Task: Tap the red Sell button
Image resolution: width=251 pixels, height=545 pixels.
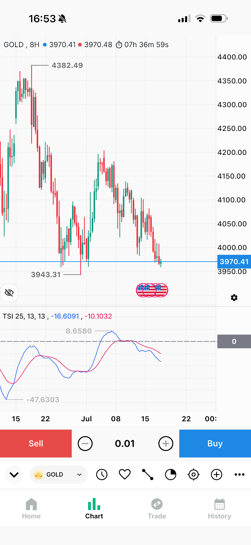Action: point(36,444)
